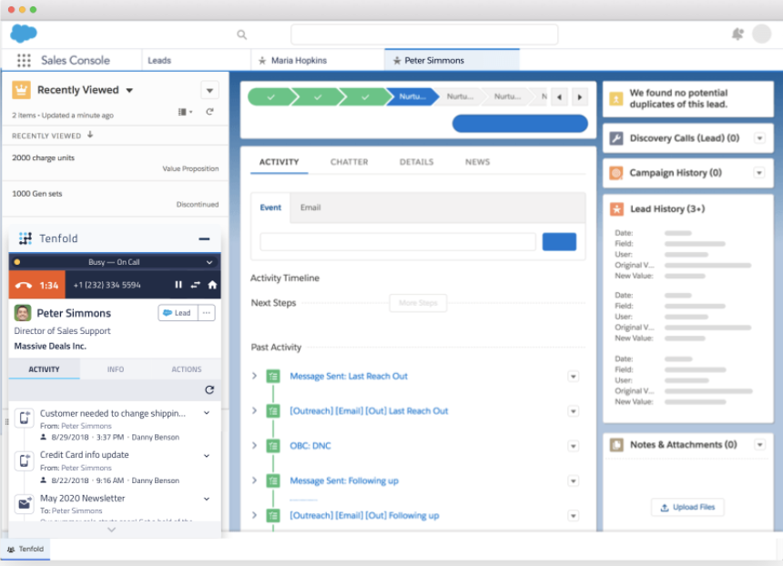
Task: Refresh the Recently Viewed list
Action: click(209, 112)
